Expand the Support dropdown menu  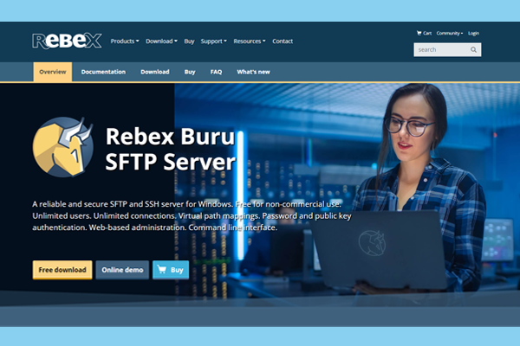click(x=213, y=41)
